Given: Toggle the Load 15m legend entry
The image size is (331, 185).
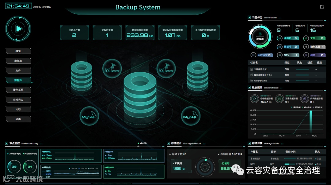Looking at the screenshot, I should point(93,169).
